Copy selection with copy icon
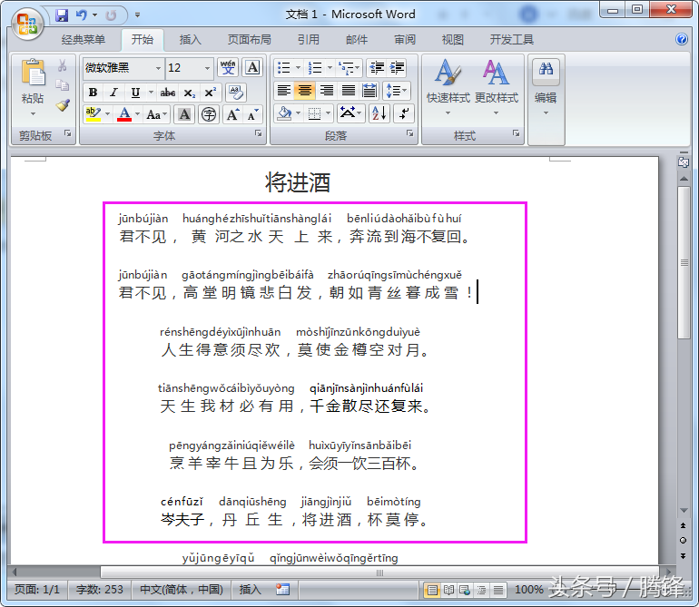Screen dimensions: 699x607 (x=63, y=85)
